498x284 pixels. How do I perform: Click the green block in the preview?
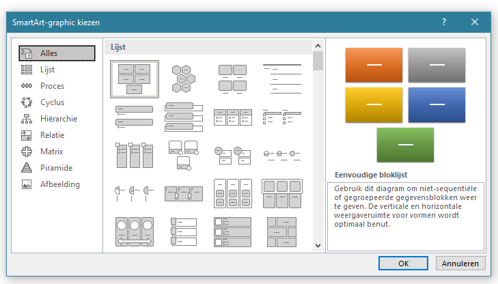tap(405, 145)
